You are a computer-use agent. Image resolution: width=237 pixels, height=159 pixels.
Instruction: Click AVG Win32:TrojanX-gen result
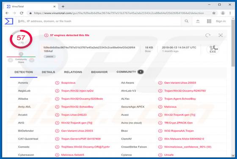click(77, 123)
